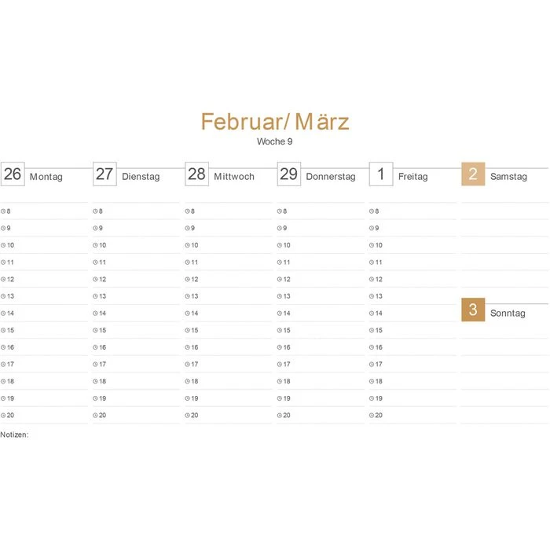This screenshot has width=550, height=550.
Task: Select the date box 27 for Dienstag
Action: tap(104, 174)
